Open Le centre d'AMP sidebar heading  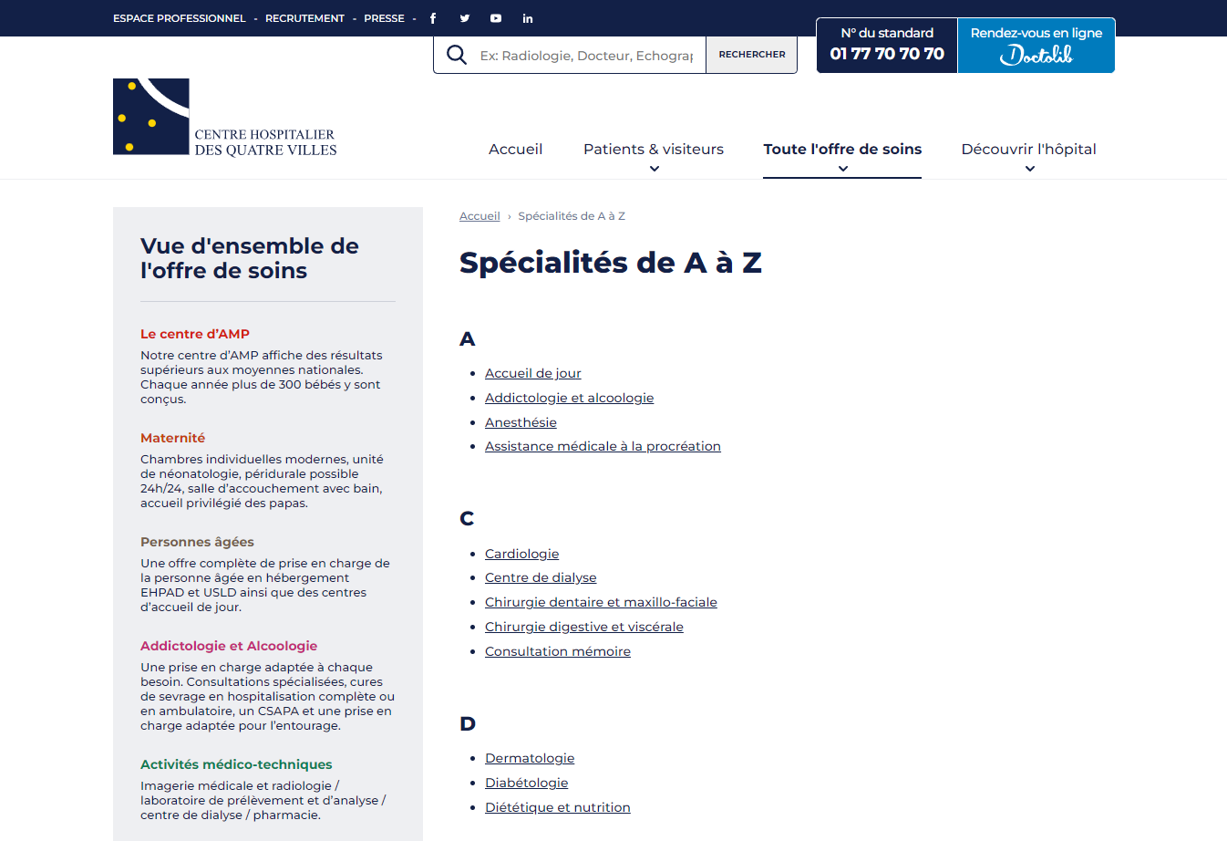coord(195,334)
